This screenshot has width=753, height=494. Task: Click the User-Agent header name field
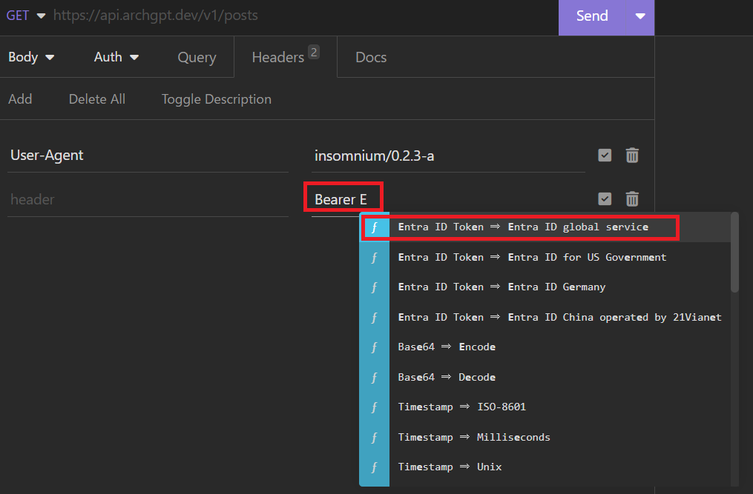[x=148, y=156]
